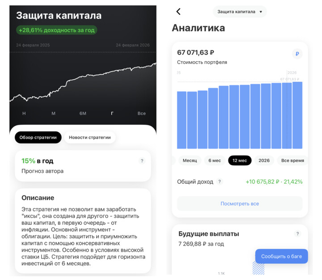Open help icon for Будущие выплаты
This screenshot has height=280, width=322.
297,234
